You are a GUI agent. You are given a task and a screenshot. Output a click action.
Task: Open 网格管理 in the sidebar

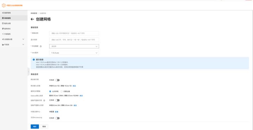[14, 18]
